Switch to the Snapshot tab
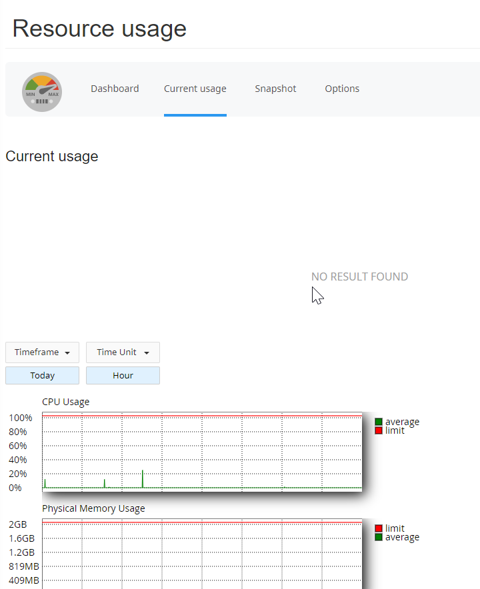The image size is (480, 589). pyautogui.click(x=275, y=89)
